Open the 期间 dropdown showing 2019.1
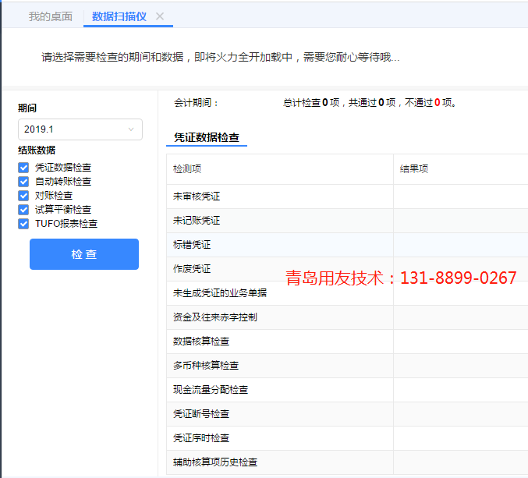The image size is (528, 478). coord(80,129)
